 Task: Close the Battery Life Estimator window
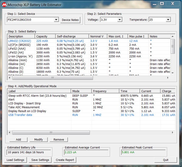(x=173, y=4)
